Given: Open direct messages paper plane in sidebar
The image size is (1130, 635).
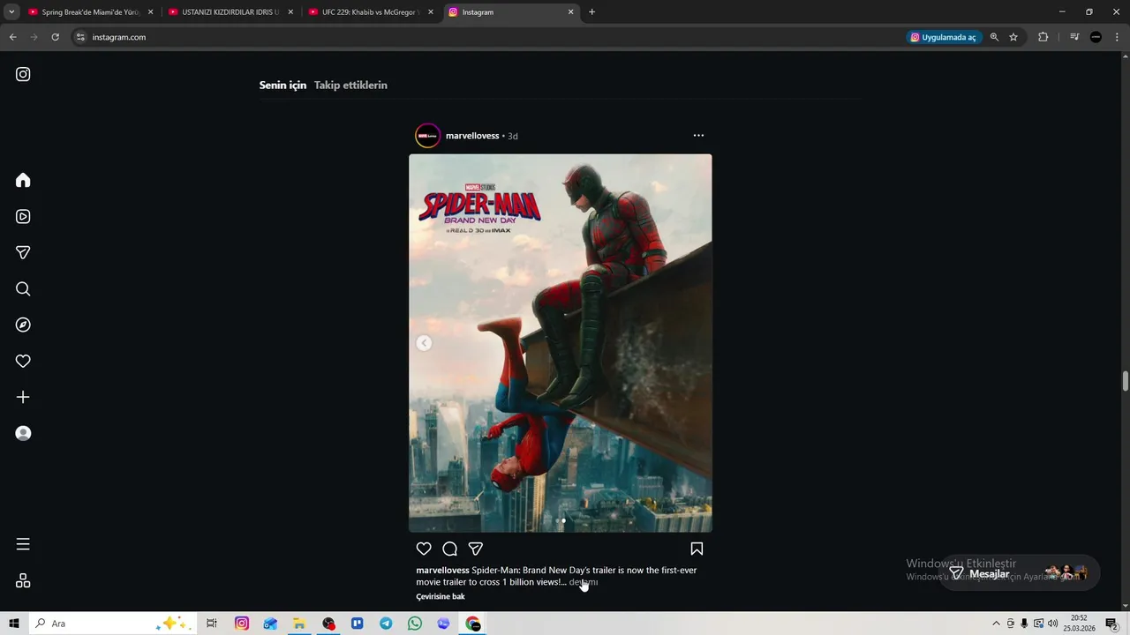Looking at the screenshot, I should pyautogui.click(x=23, y=252).
